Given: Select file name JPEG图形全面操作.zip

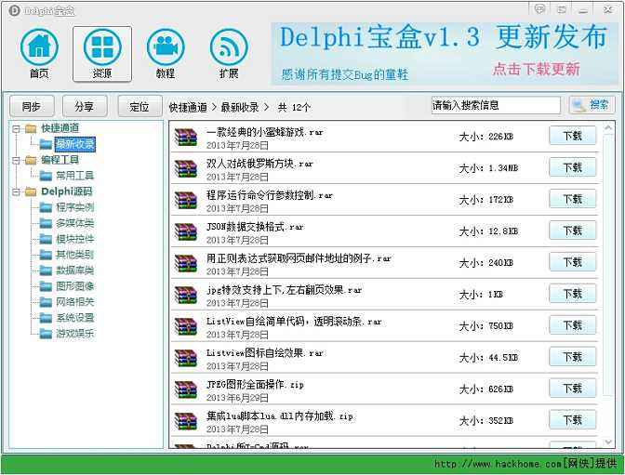Looking at the screenshot, I should coord(255,385).
